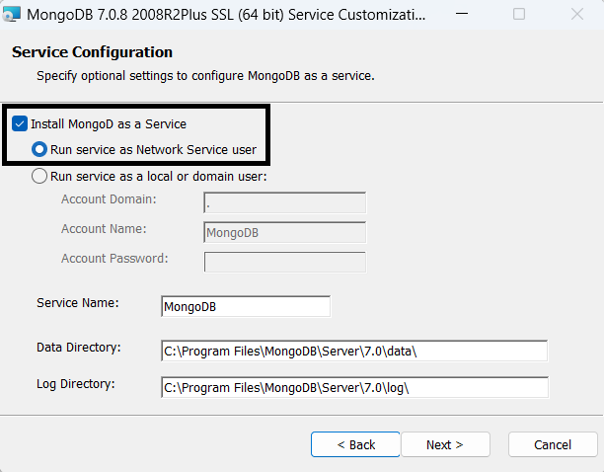604x472 pixels.
Task: Minimize the installer window
Action: tap(462, 14)
